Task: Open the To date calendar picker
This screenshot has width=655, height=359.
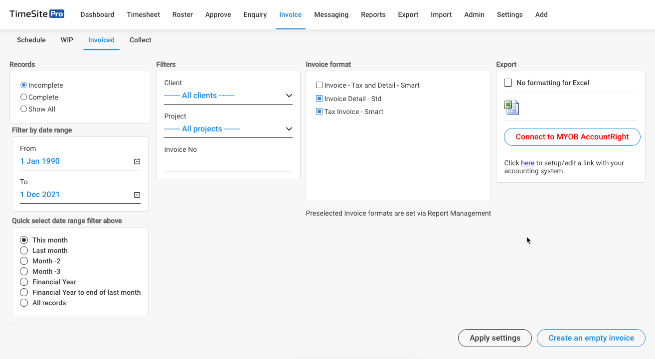Action: point(137,195)
